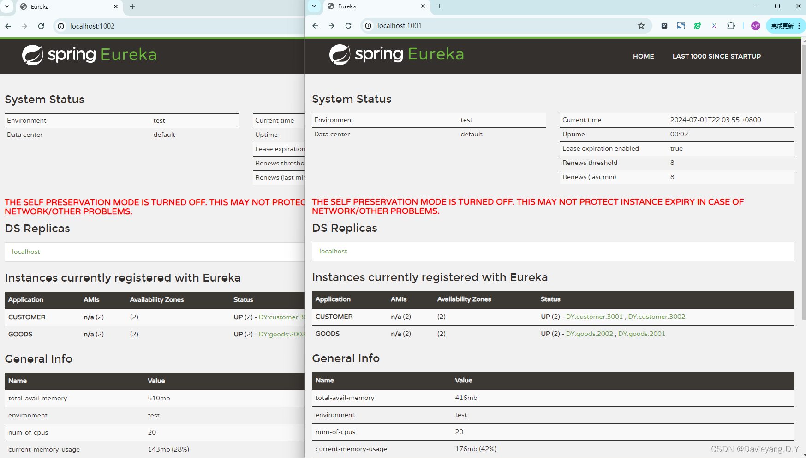Click total-avail-memory value 416mb
The width and height of the screenshot is (806, 458).
[x=466, y=398]
